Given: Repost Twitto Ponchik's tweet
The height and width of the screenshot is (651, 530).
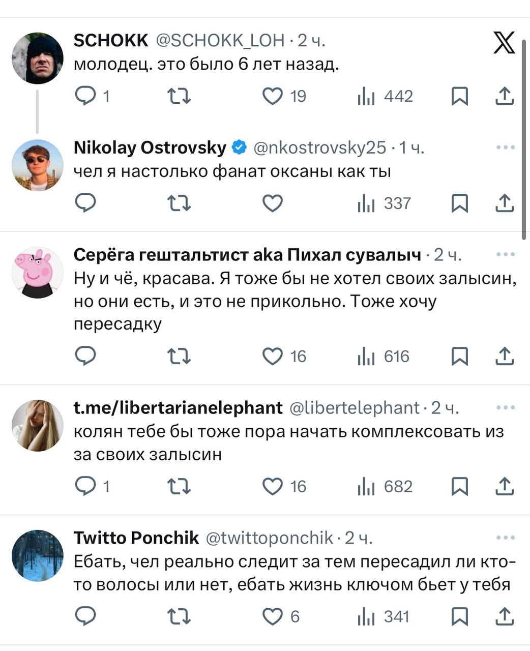Looking at the screenshot, I should (179, 616).
